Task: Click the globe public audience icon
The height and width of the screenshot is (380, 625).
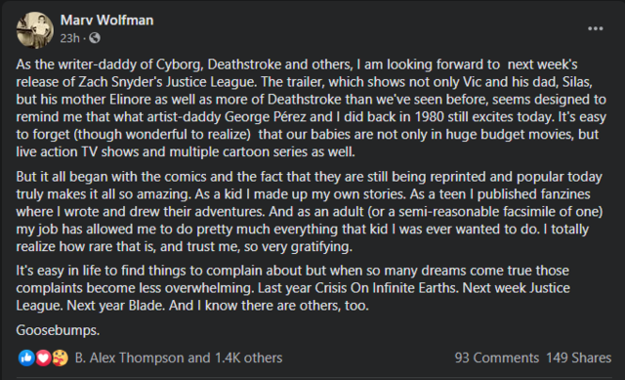Action: tap(95, 38)
